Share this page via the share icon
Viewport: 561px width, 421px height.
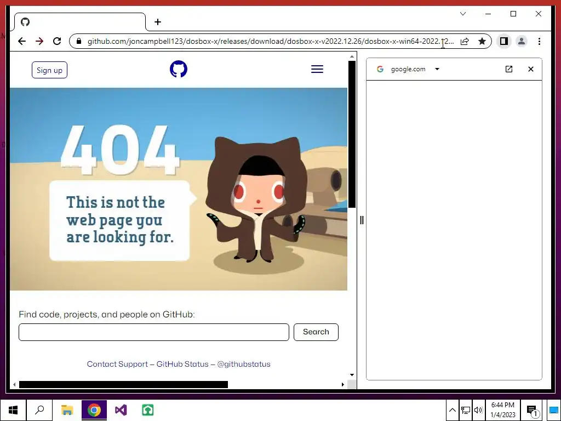[x=465, y=41]
